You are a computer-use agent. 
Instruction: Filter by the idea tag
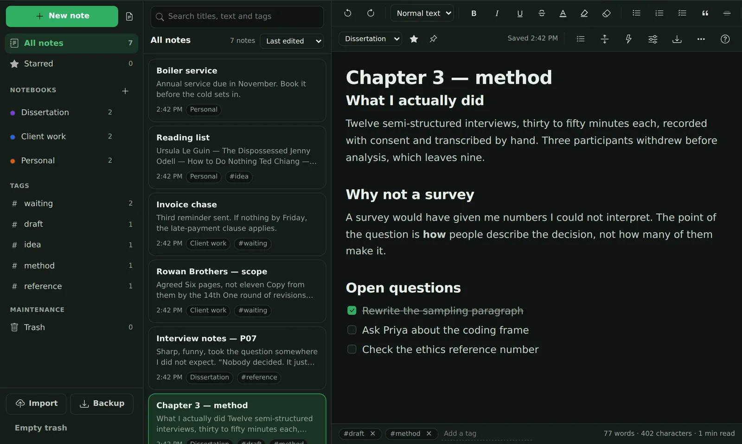(71, 245)
